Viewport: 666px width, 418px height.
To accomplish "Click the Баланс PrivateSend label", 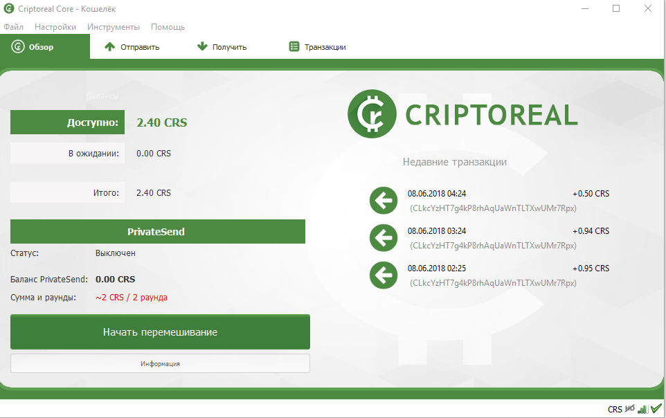I will (x=49, y=280).
